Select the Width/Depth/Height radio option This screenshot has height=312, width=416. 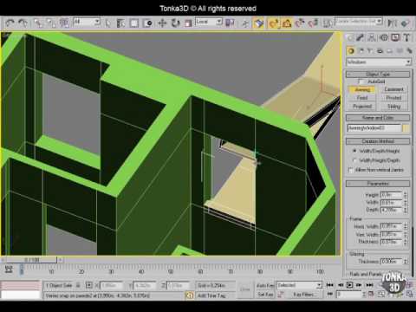(x=354, y=151)
